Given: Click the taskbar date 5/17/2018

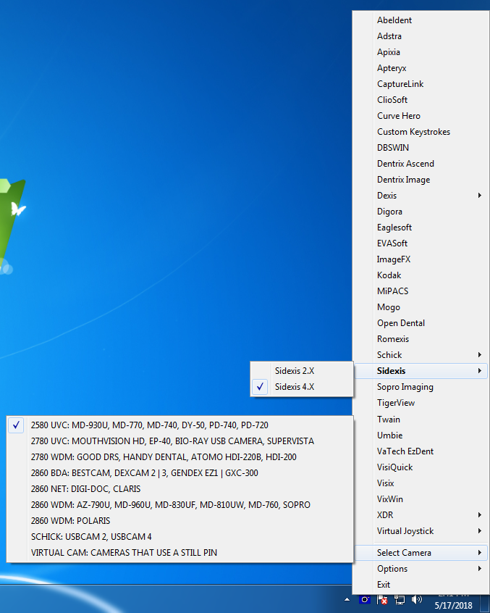Looking at the screenshot, I should click(453, 606).
